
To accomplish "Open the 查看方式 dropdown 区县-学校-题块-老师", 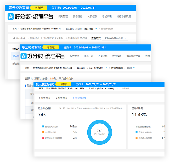I will click(115, 38).
